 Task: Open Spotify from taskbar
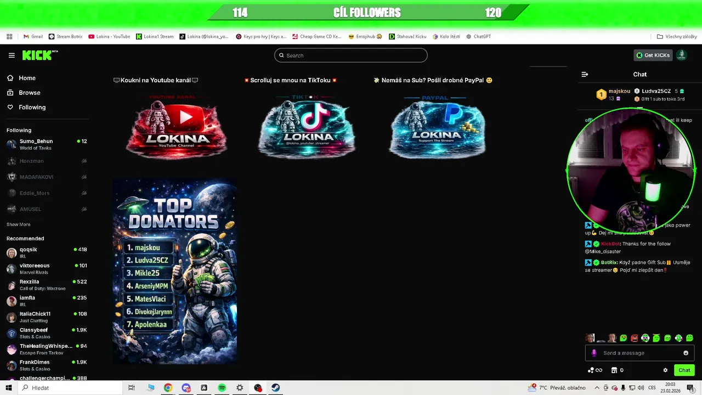coord(222,388)
